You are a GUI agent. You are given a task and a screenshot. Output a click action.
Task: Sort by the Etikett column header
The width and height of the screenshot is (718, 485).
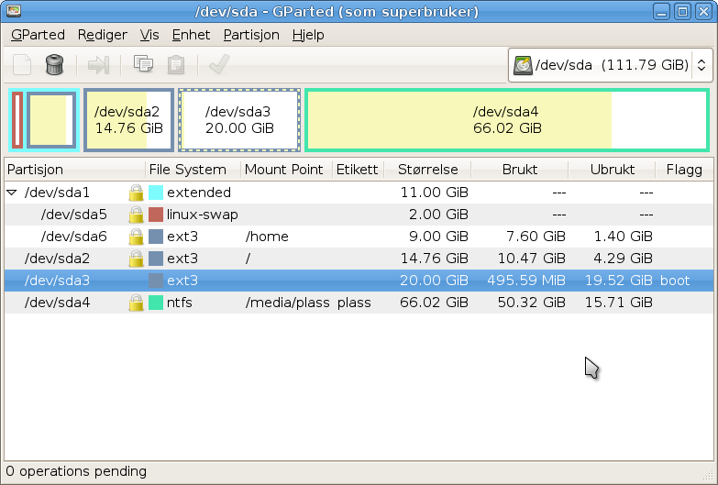(x=359, y=170)
